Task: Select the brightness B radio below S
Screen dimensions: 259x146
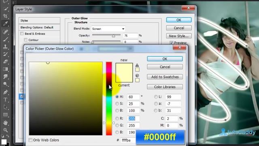Action: pos(117,110)
